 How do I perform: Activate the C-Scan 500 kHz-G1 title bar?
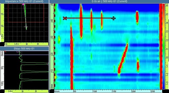tap(109, 1)
